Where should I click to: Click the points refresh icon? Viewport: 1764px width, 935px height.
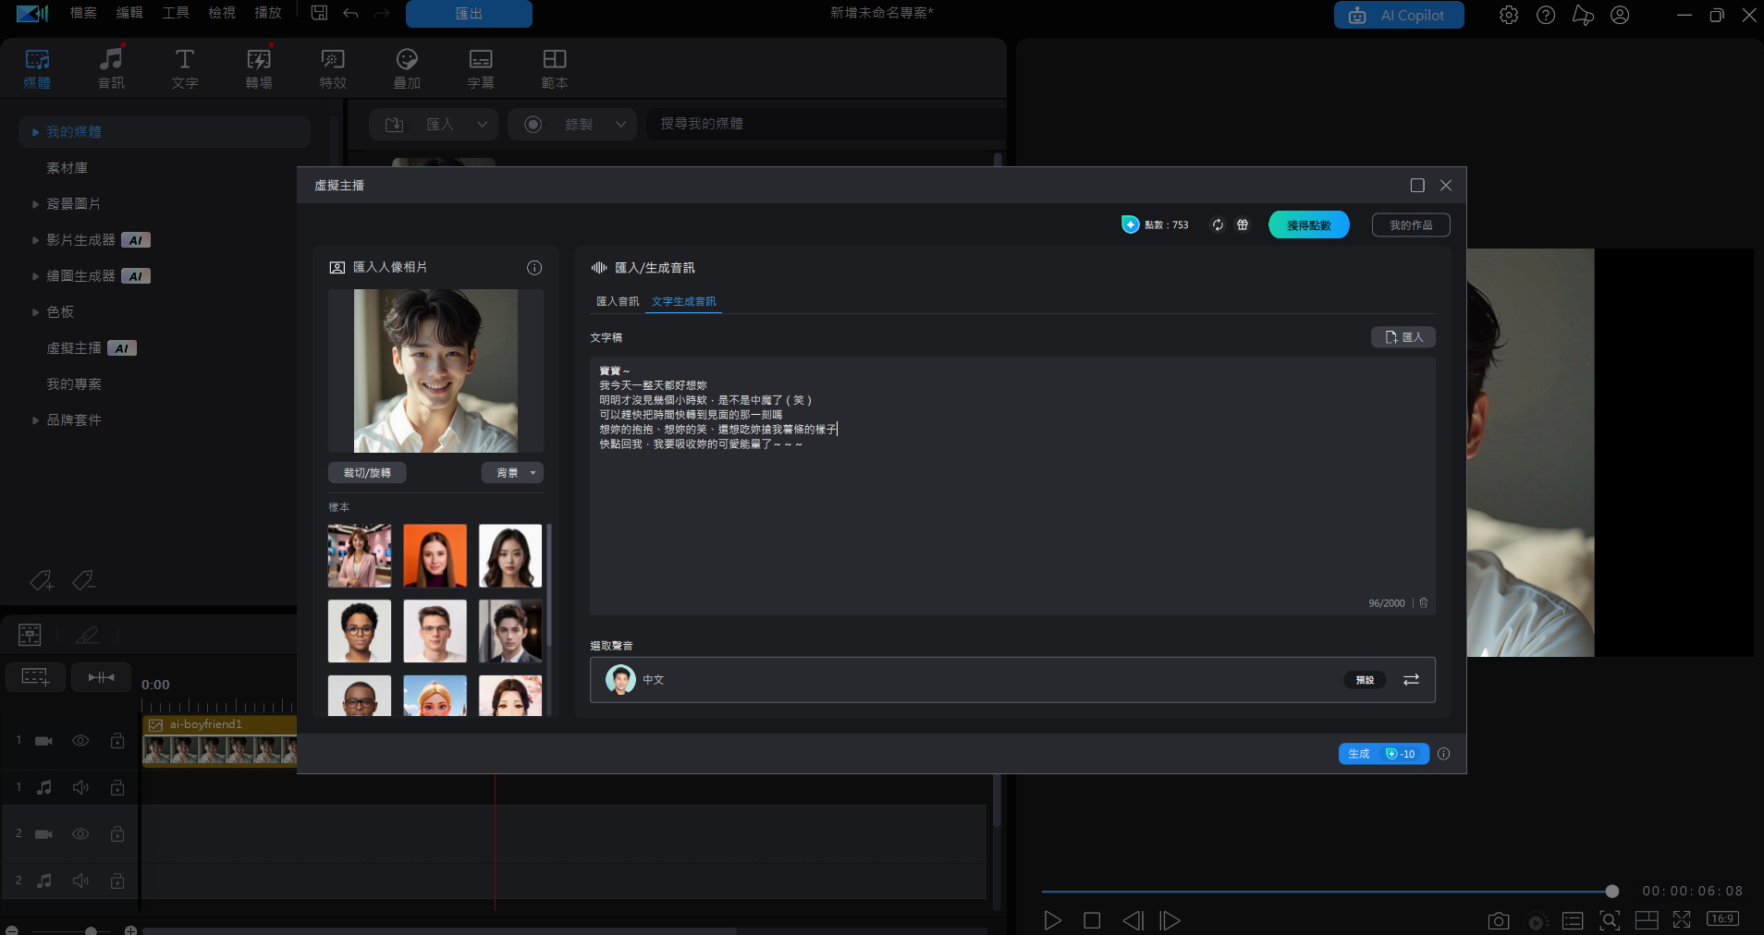point(1218,225)
